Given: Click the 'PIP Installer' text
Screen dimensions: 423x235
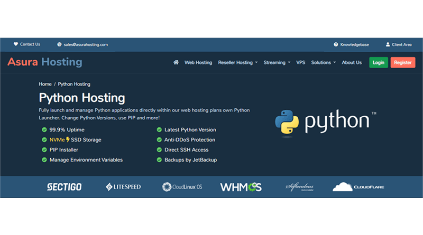Looking at the screenshot, I should [63, 149].
